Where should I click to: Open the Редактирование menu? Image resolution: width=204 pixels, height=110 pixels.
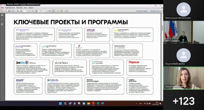pyautogui.click(x=10, y=8)
